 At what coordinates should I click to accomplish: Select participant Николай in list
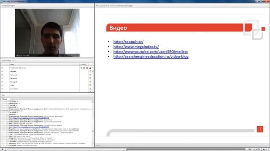click(14, 75)
